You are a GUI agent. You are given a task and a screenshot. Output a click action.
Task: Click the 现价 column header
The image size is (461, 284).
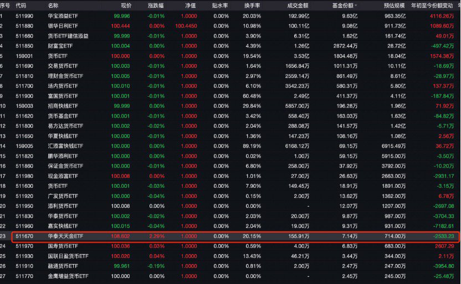pos(126,6)
